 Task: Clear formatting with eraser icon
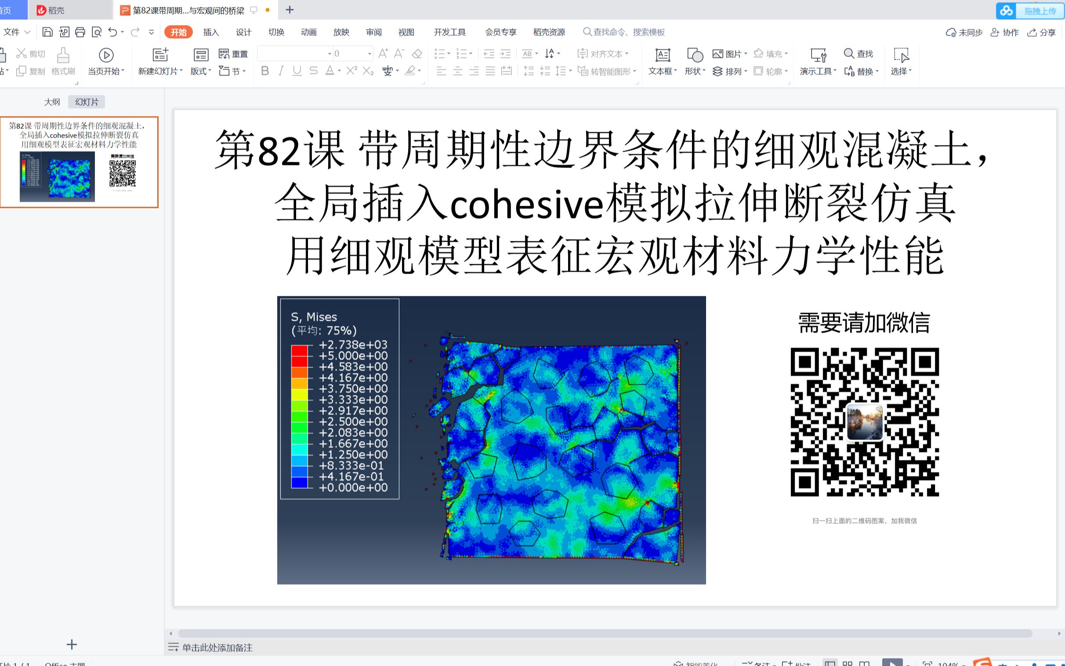click(x=417, y=54)
